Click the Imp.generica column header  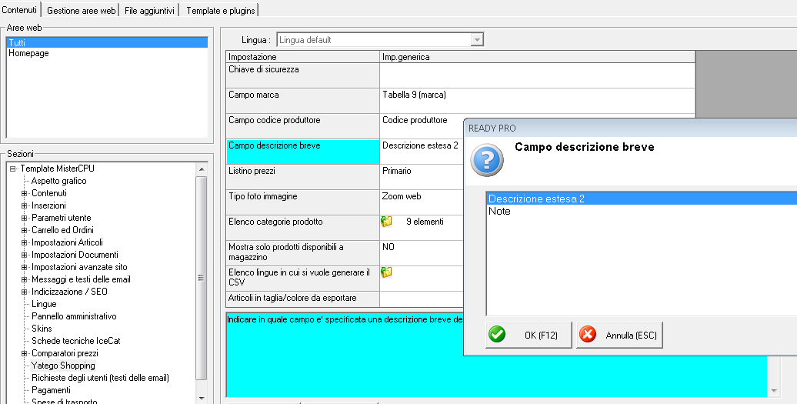tap(537, 57)
